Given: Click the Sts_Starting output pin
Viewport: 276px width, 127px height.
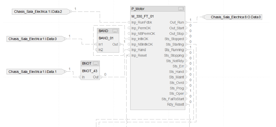Looking at the screenshot, I should tap(186, 44).
